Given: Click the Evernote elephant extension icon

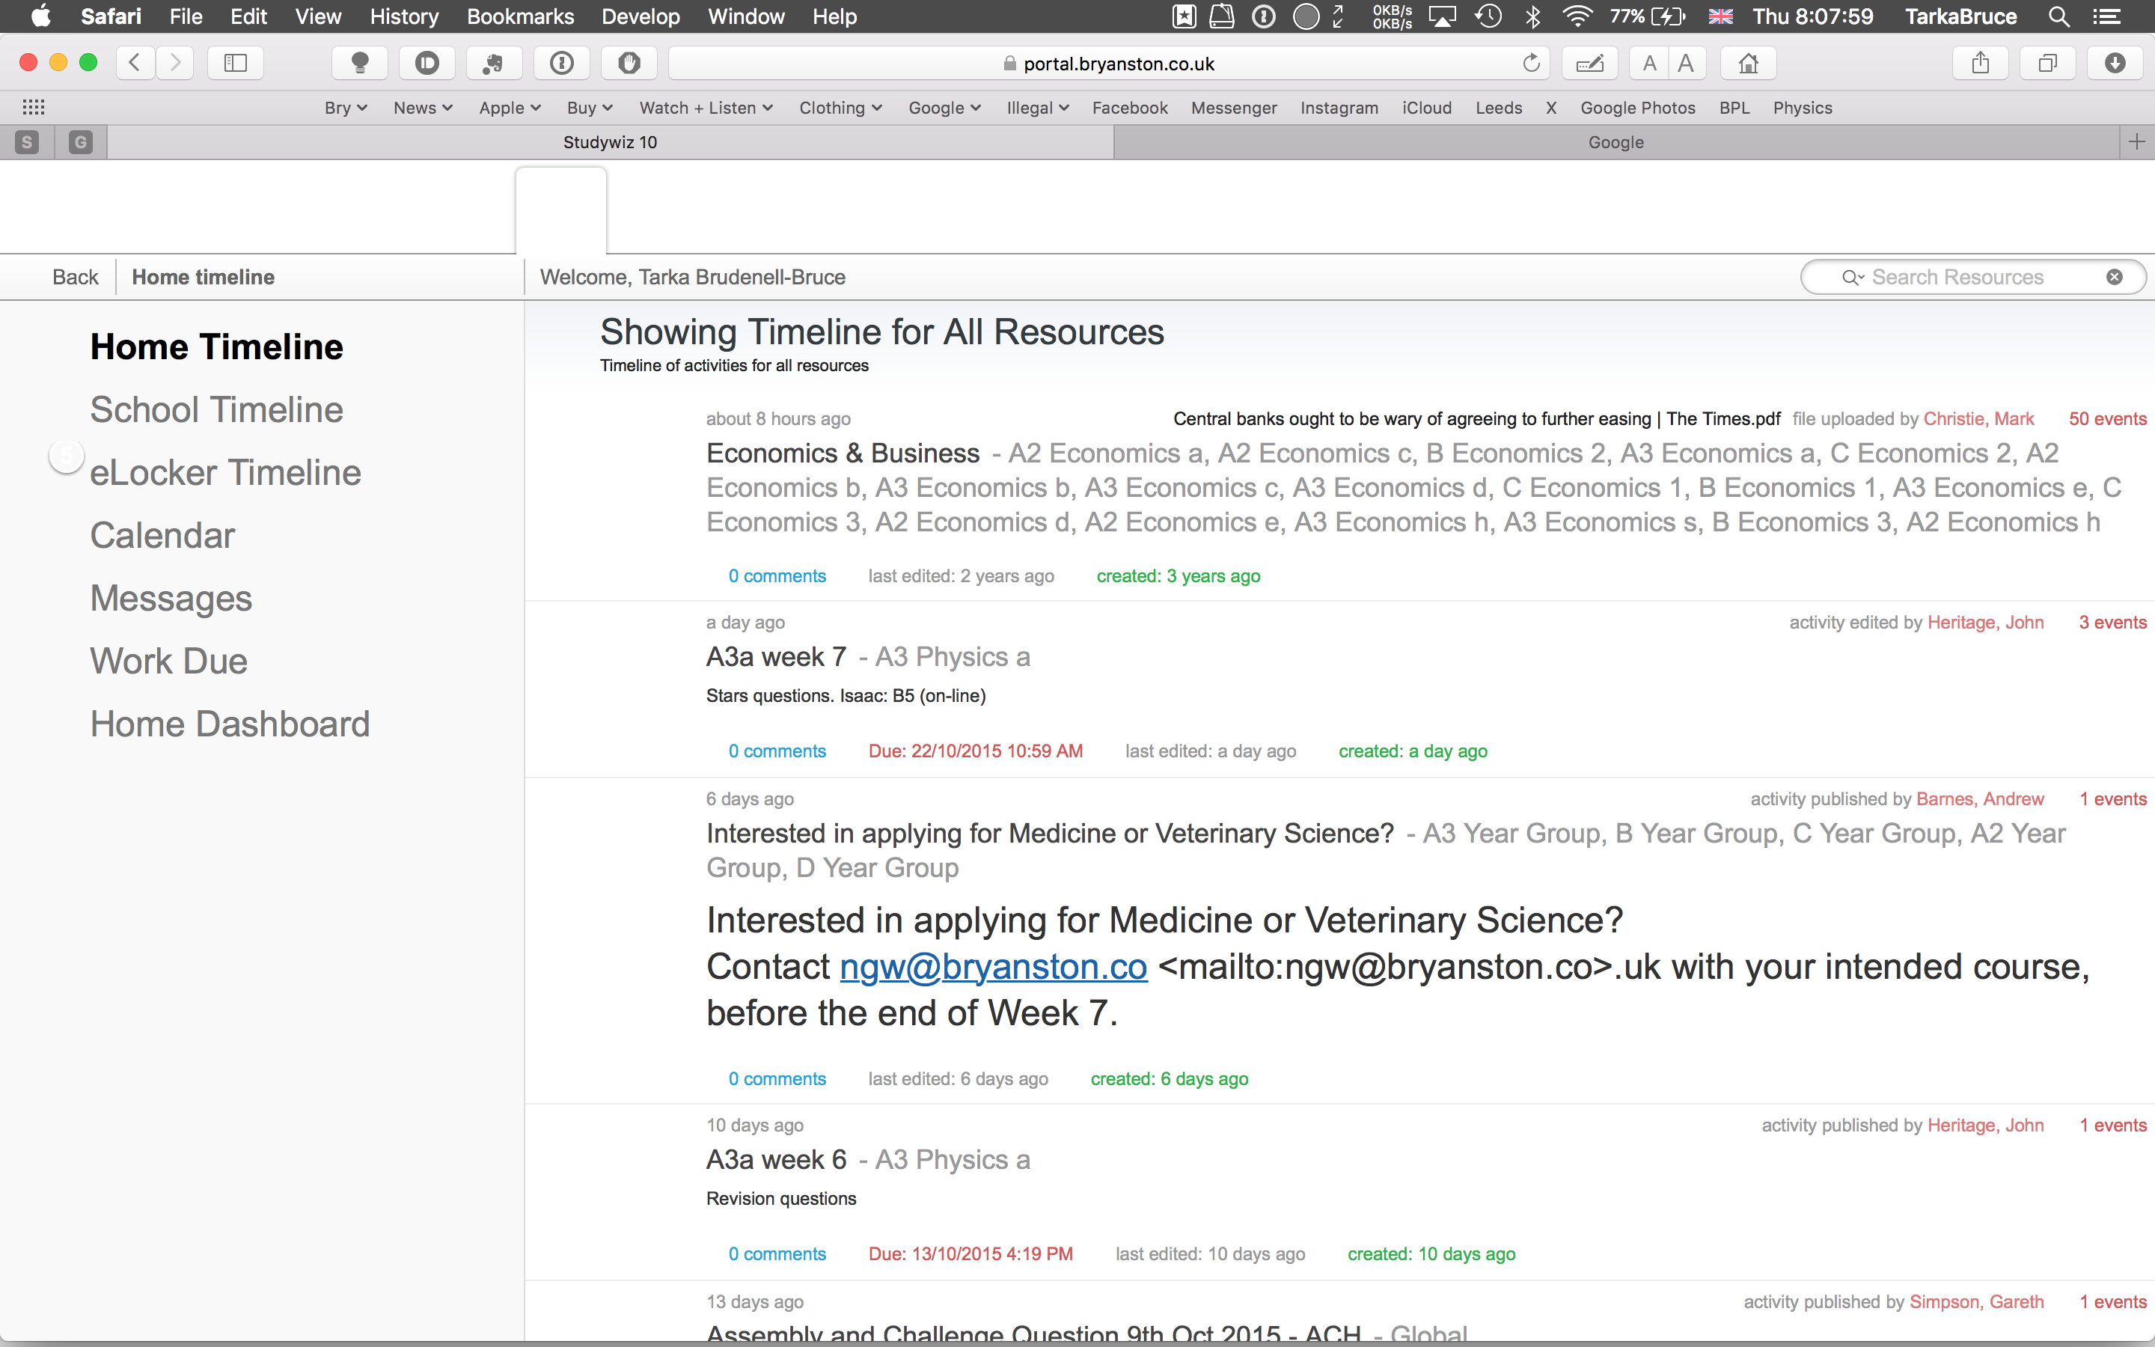Looking at the screenshot, I should (x=494, y=64).
